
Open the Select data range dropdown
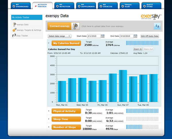click(x=59, y=36)
